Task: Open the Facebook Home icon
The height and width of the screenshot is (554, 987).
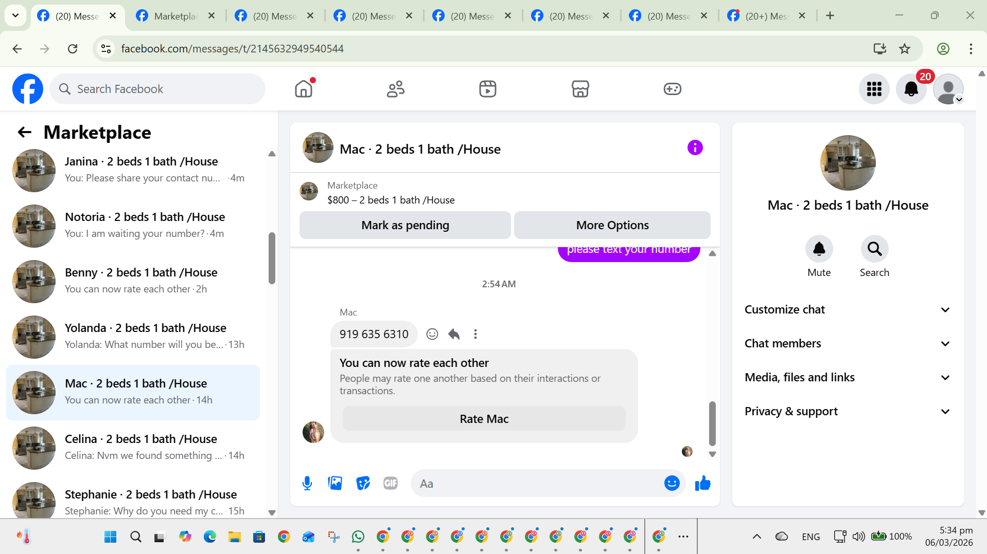Action: (x=304, y=89)
